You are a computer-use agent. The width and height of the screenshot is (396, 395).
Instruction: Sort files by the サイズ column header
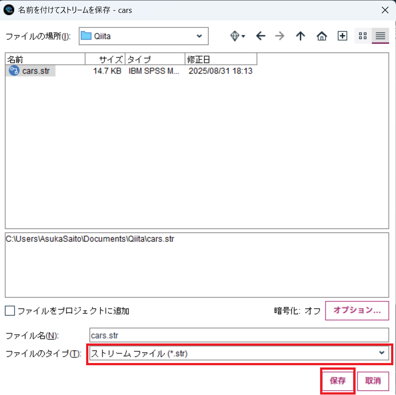tap(109, 59)
